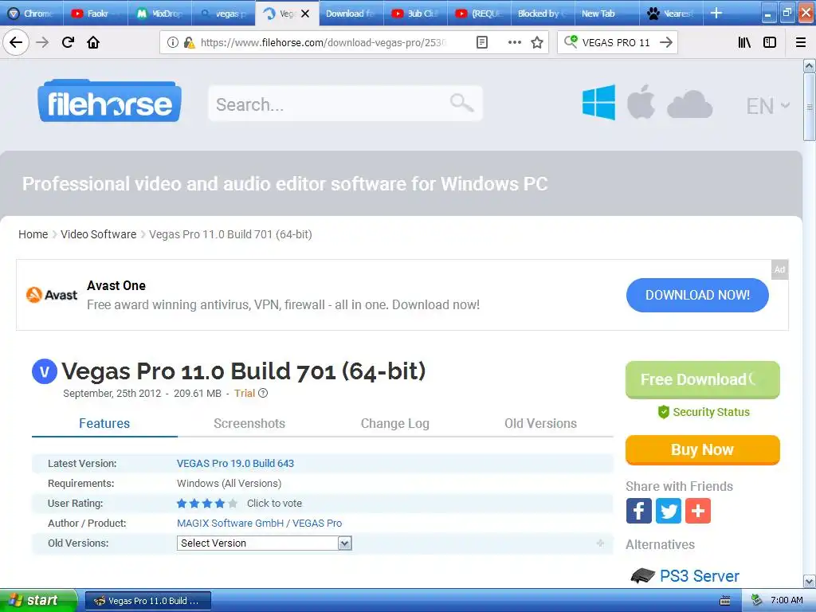Select the cloud web apps icon
The image size is (816, 612).
689,104
